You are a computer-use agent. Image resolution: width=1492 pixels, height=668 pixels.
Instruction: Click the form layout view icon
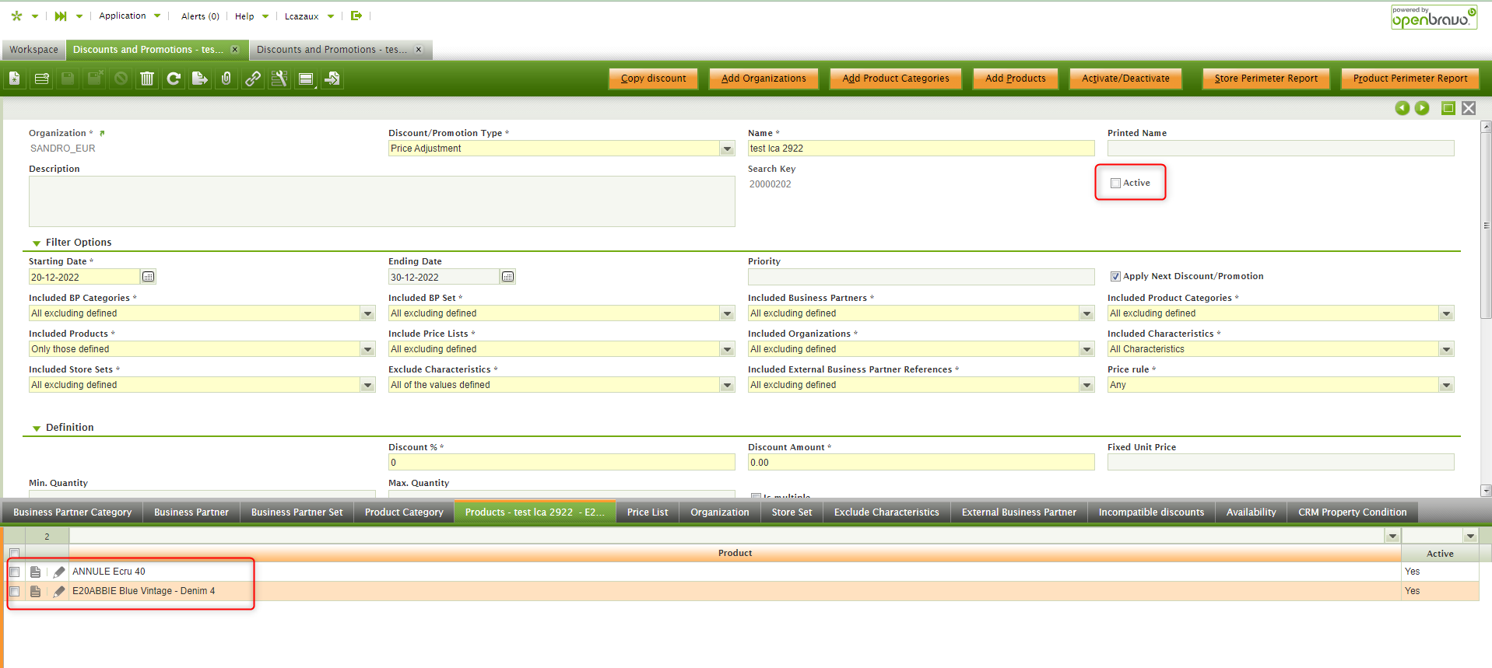click(x=306, y=79)
